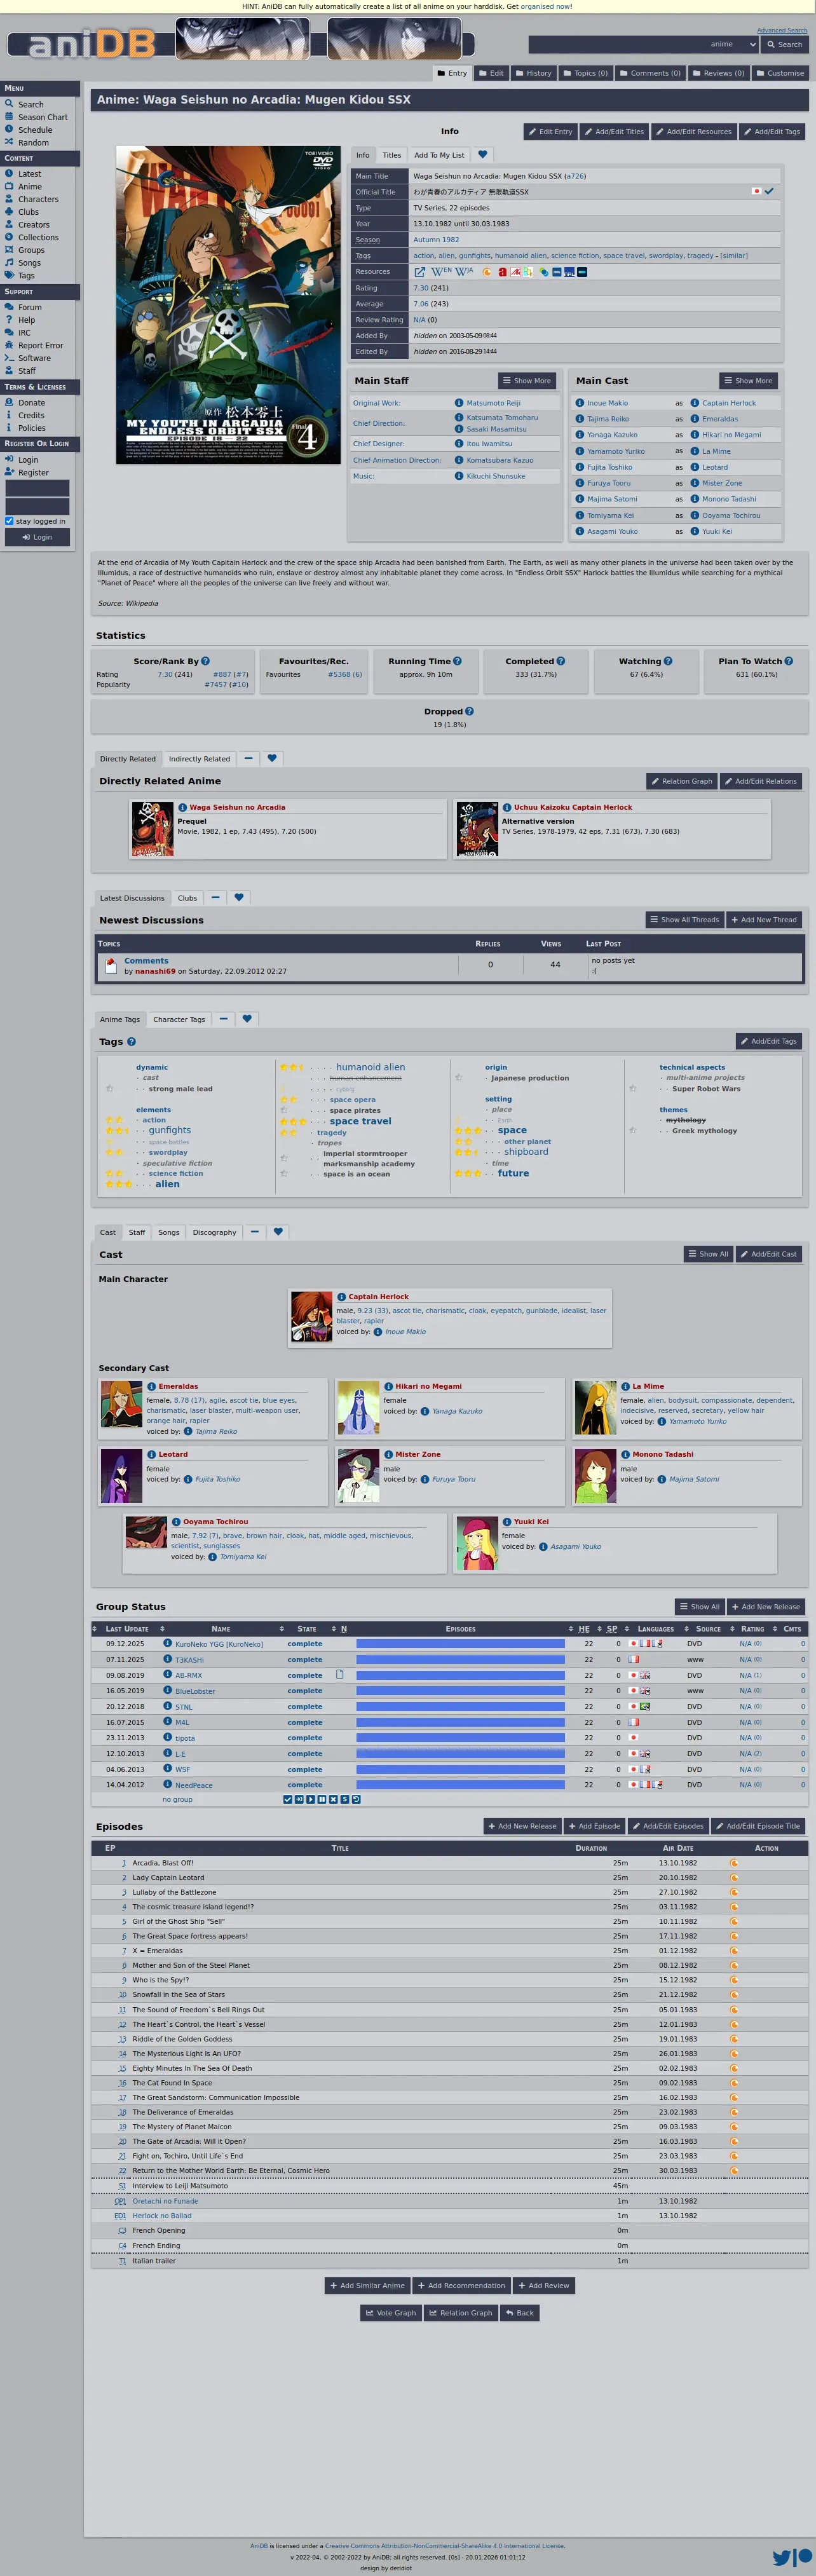Toggle the heart tab in the Character Tags tab row
Viewport: 816px width, 2576px height.
(x=247, y=1019)
